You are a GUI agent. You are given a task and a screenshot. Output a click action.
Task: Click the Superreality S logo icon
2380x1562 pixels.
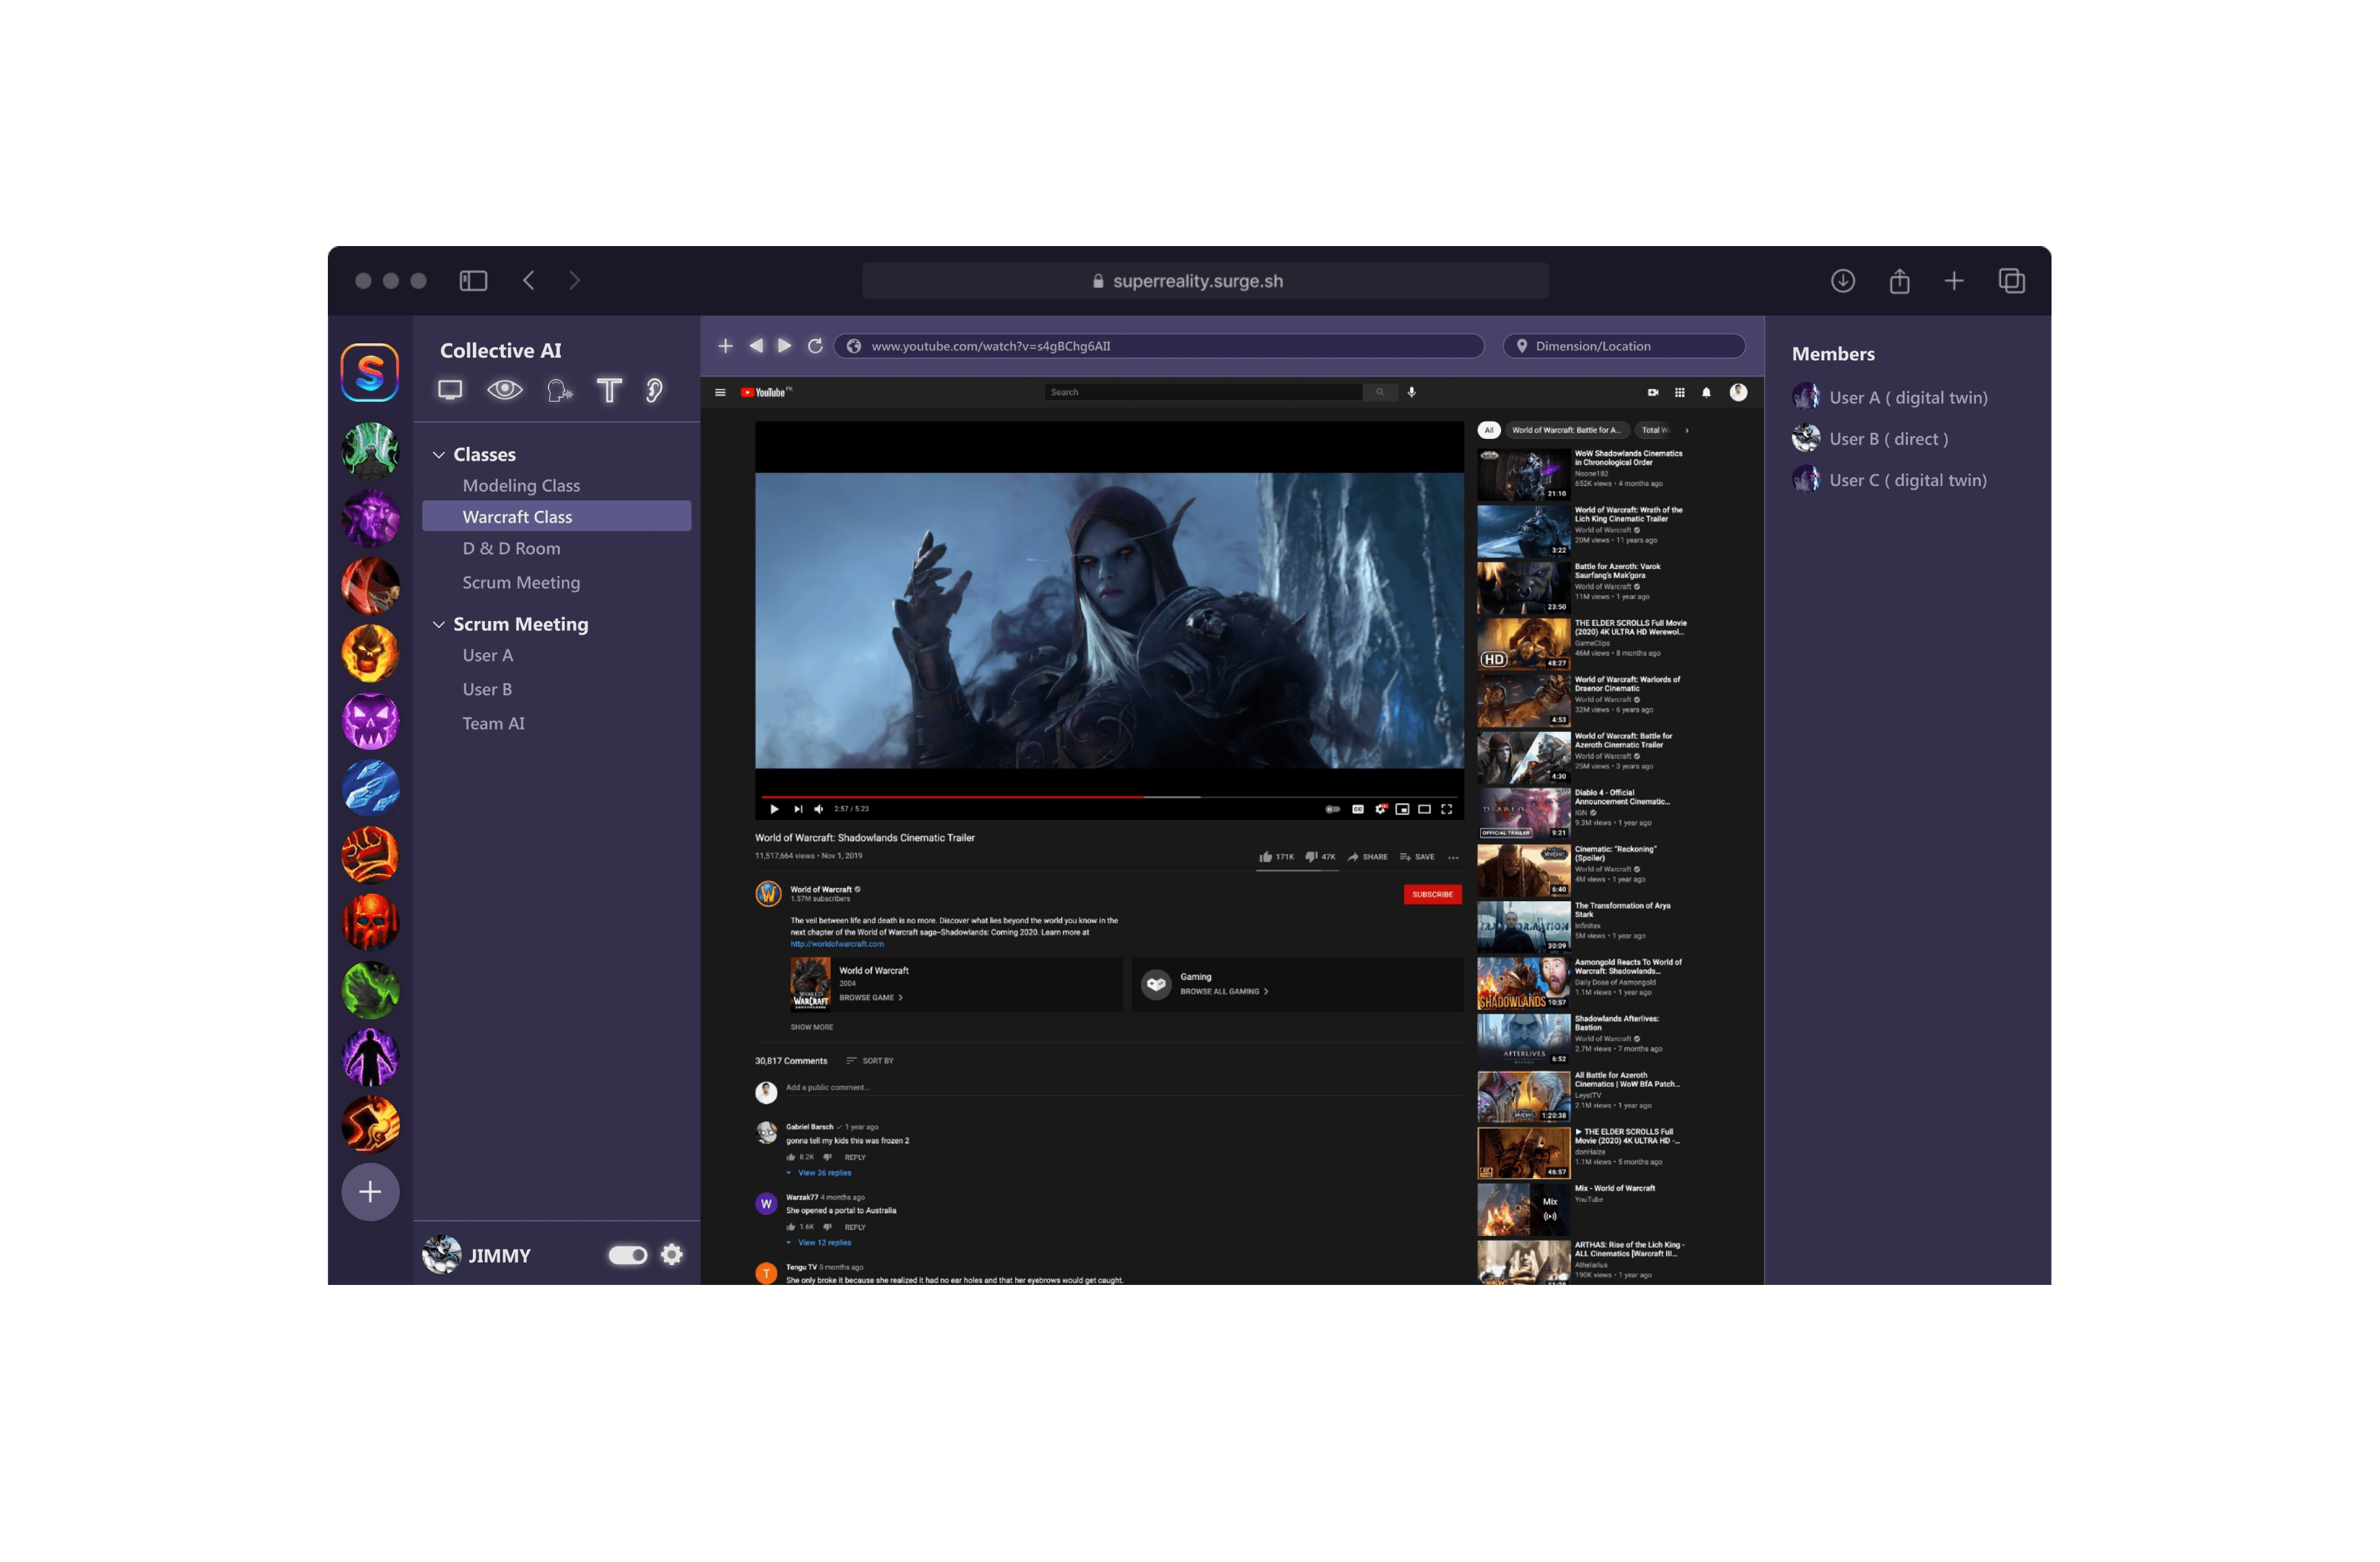(x=370, y=372)
